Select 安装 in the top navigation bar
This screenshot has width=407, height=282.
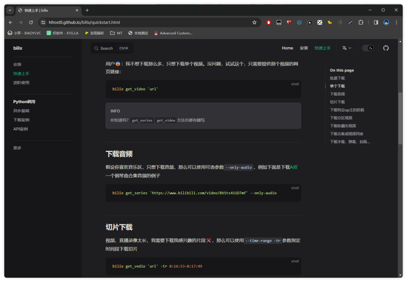[x=304, y=48]
